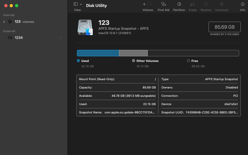Image resolution: width=248 pixels, height=155 pixels.
Task: Click '48.78 GB (361.5 MB purgeable)' value
Action: [x=134, y=96]
